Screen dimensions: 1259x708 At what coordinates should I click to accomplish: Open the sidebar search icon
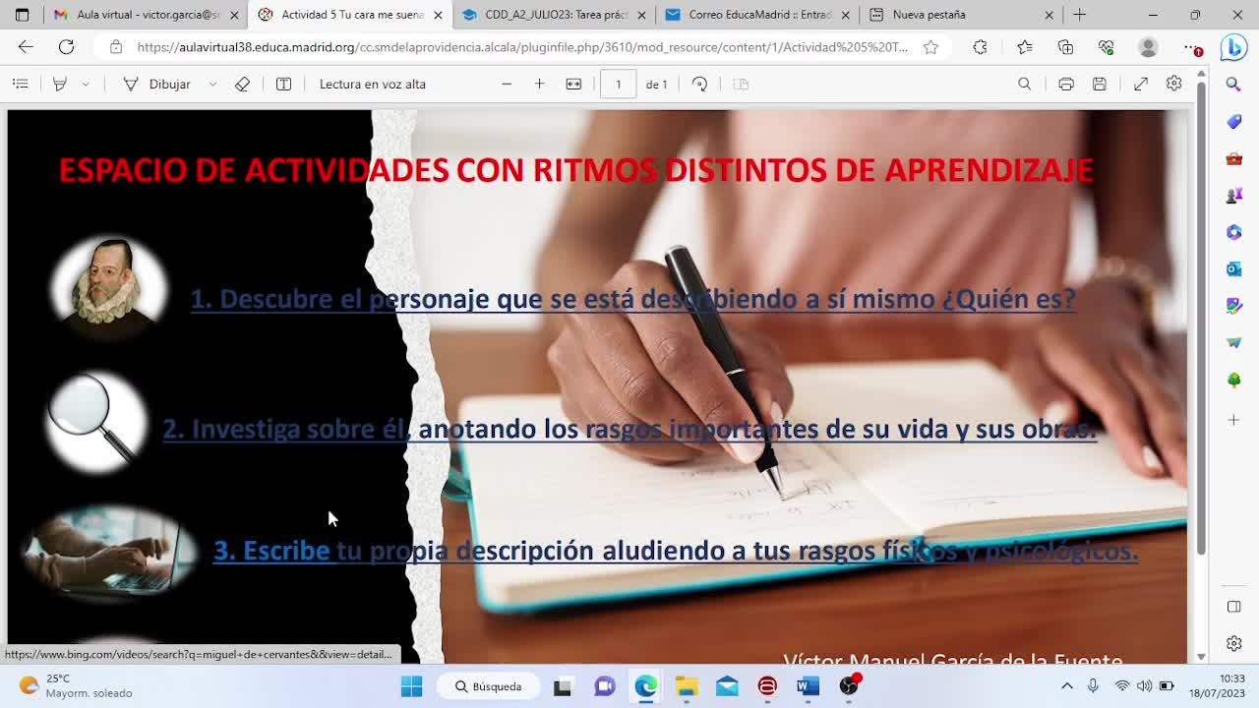pyautogui.click(x=1233, y=84)
